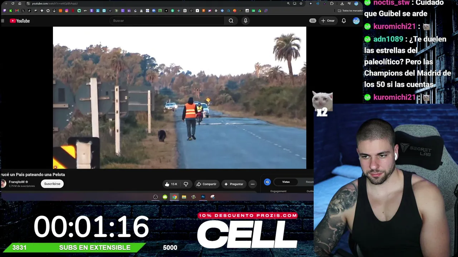Reload the page in the browser
Screen dimensions: 458x257
point(13,4)
